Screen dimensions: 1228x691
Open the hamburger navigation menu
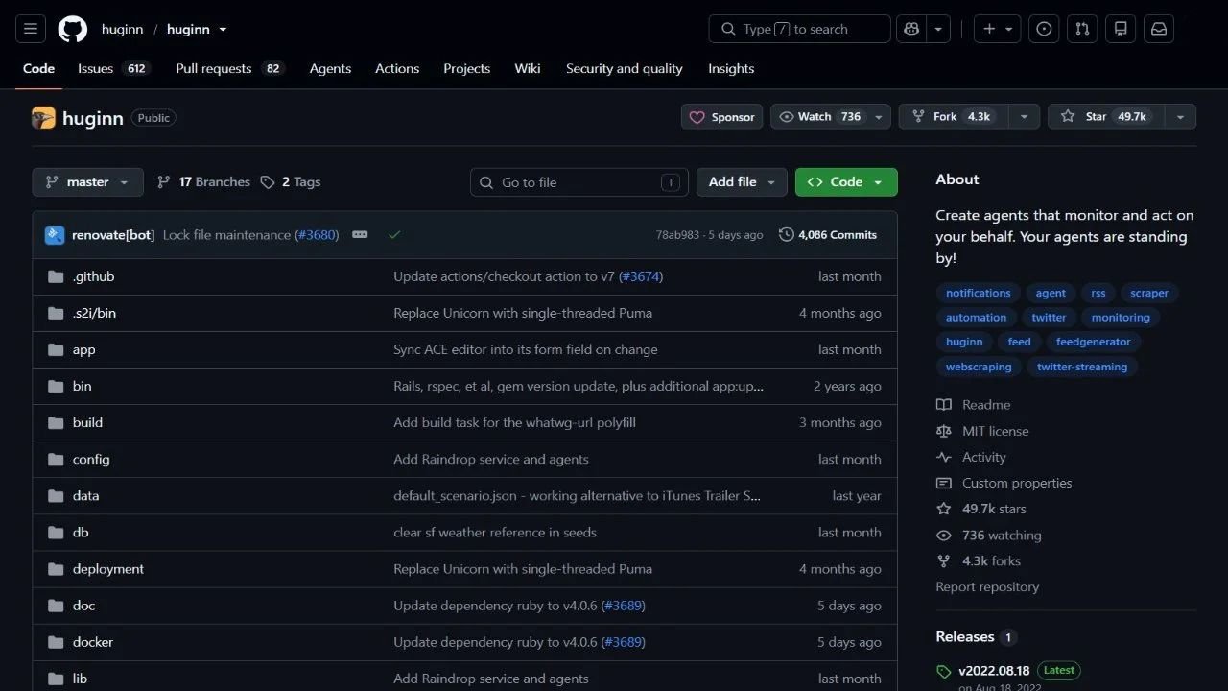[30, 29]
